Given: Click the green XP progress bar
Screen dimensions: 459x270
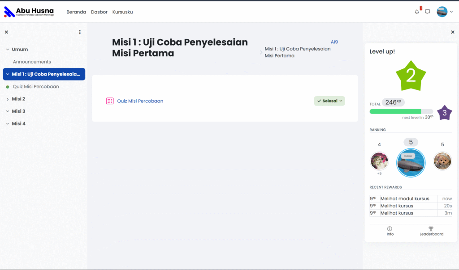Looking at the screenshot, I should [395, 111].
